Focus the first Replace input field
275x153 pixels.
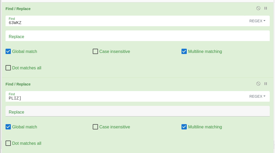click(x=137, y=36)
